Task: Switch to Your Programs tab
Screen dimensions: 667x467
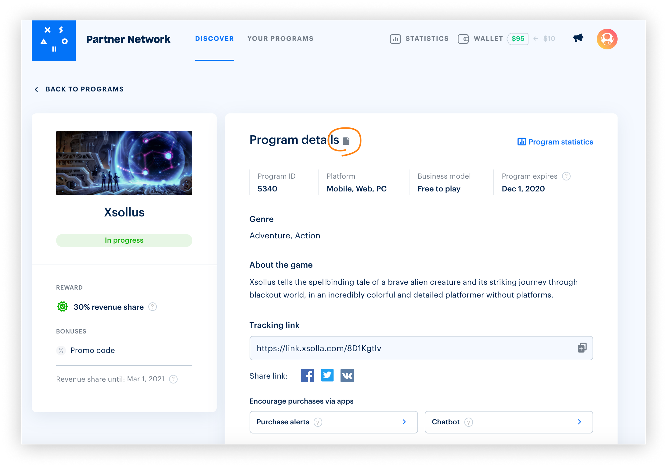Action: click(x=280, y=39)
